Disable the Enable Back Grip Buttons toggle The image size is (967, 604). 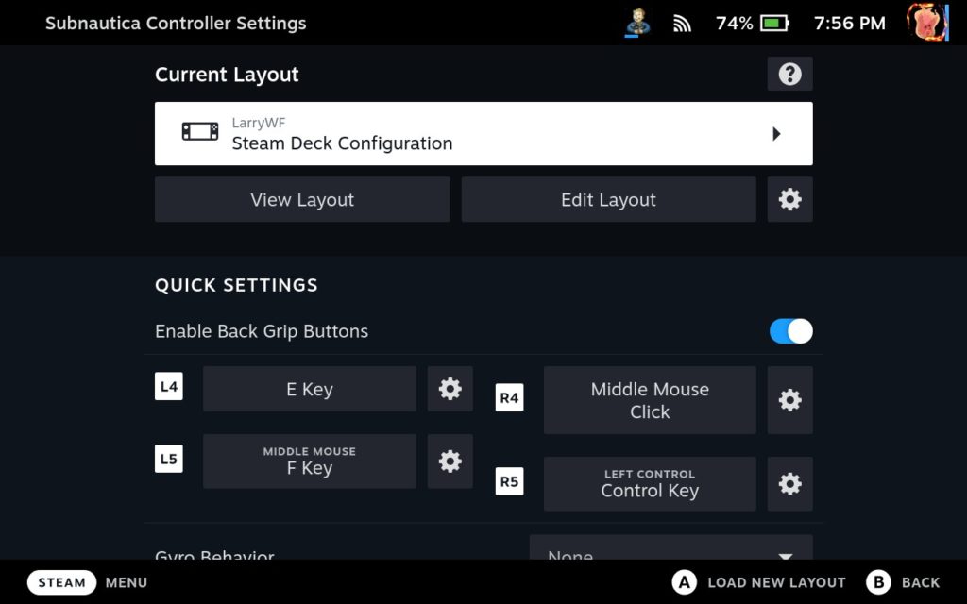tap(790, 331)
